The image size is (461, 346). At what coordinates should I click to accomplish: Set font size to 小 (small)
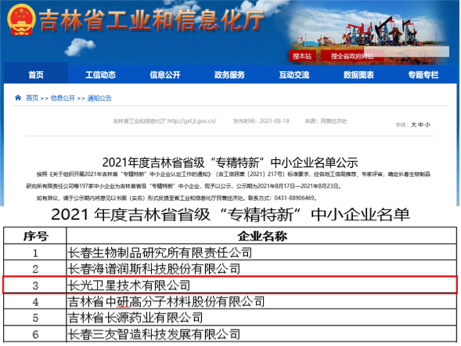point(428,125)
